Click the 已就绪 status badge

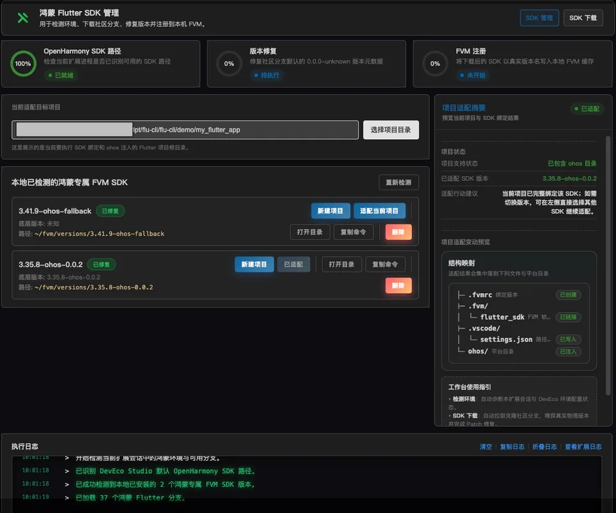click(x=61, y=76)
